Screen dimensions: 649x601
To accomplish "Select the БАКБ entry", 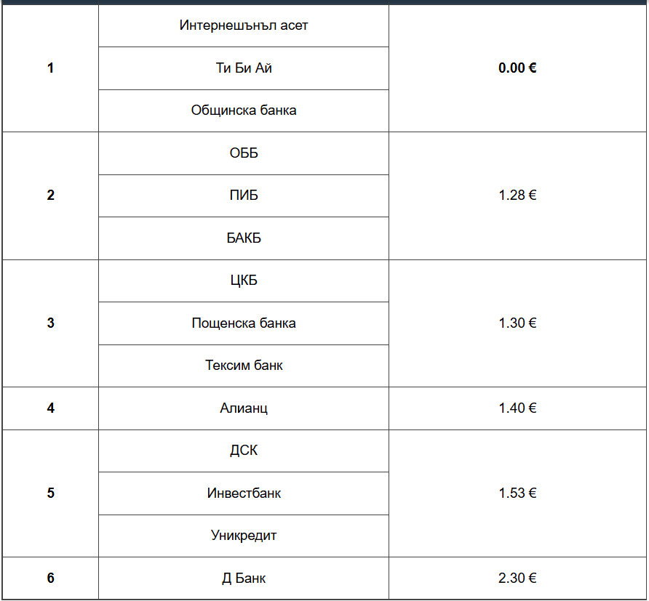I will [x=244, y=238].
